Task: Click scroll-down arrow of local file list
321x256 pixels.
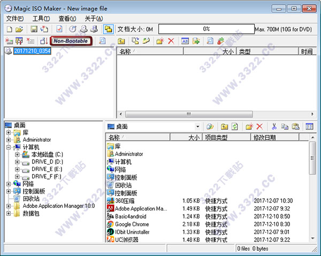Action: coord(312,238)
